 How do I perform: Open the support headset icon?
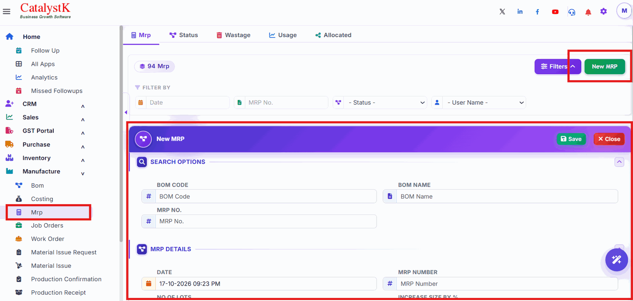[572, 12]
